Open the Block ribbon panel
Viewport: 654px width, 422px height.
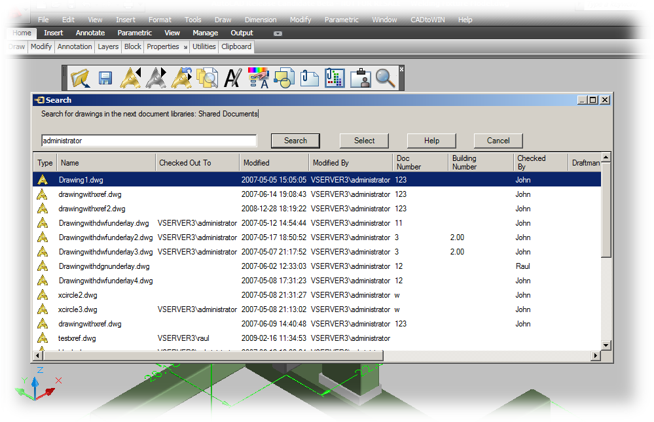pos(133,46)
